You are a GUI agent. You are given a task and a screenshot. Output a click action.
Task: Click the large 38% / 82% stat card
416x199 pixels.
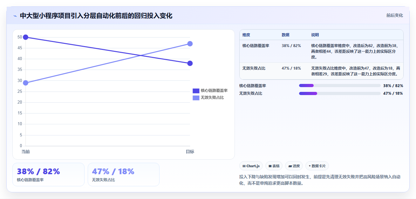click(x=48, y=175)
